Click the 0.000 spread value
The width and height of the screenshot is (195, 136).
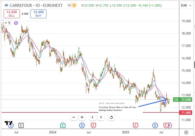[x=25, y=14]
